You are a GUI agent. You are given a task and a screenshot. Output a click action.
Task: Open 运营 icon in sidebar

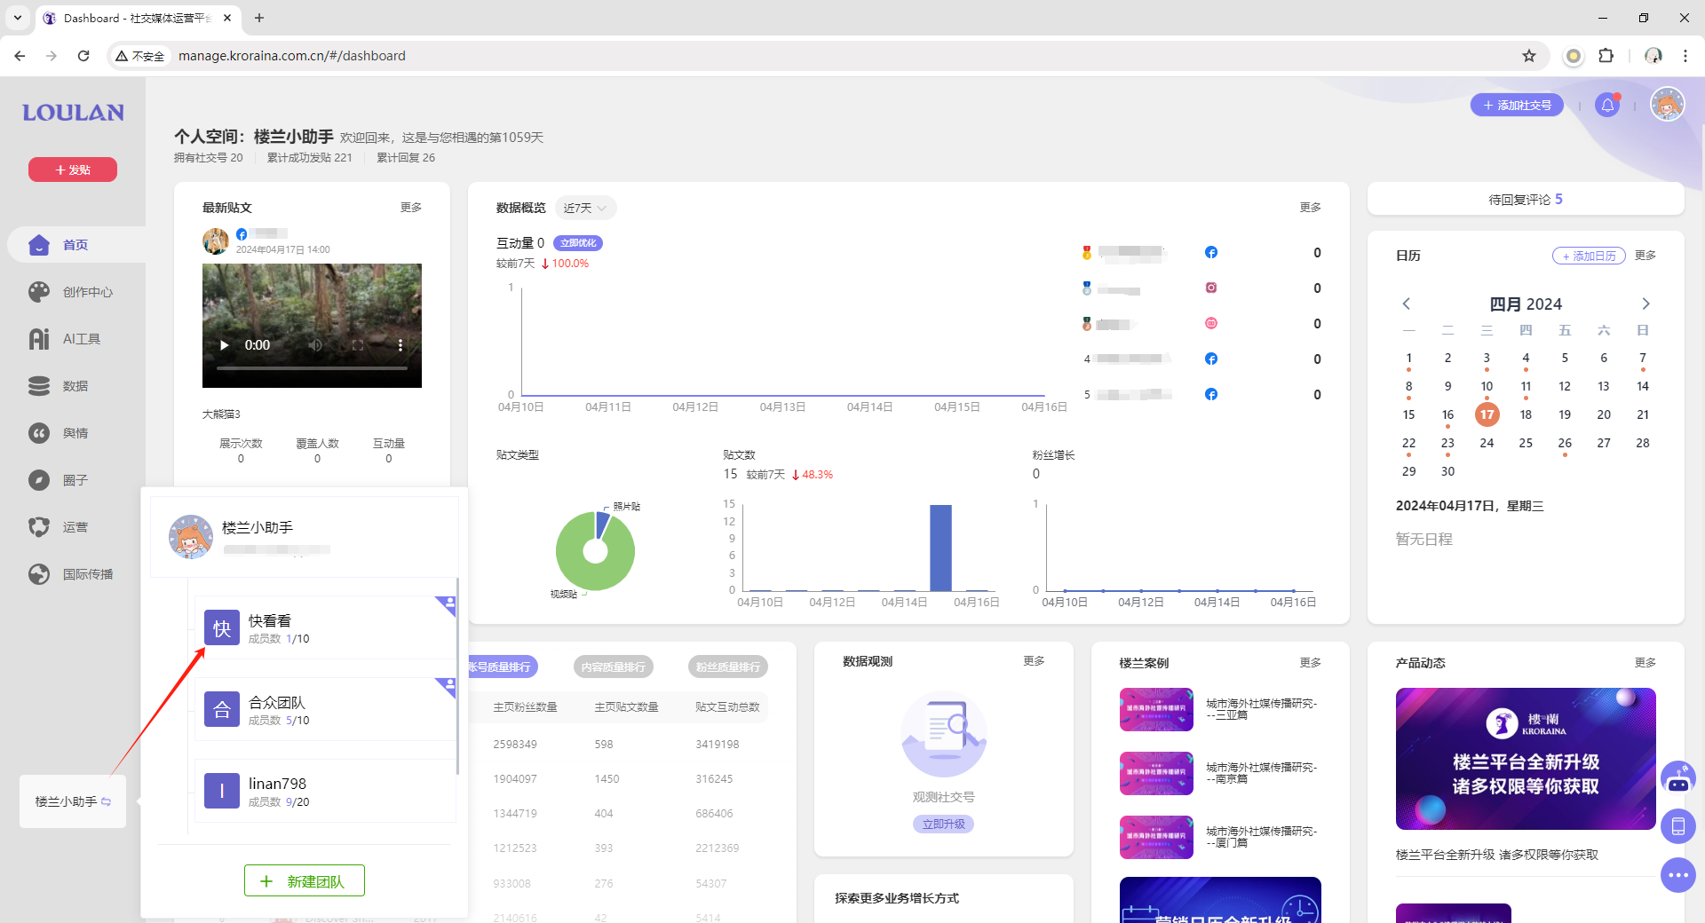coord(39,527)
